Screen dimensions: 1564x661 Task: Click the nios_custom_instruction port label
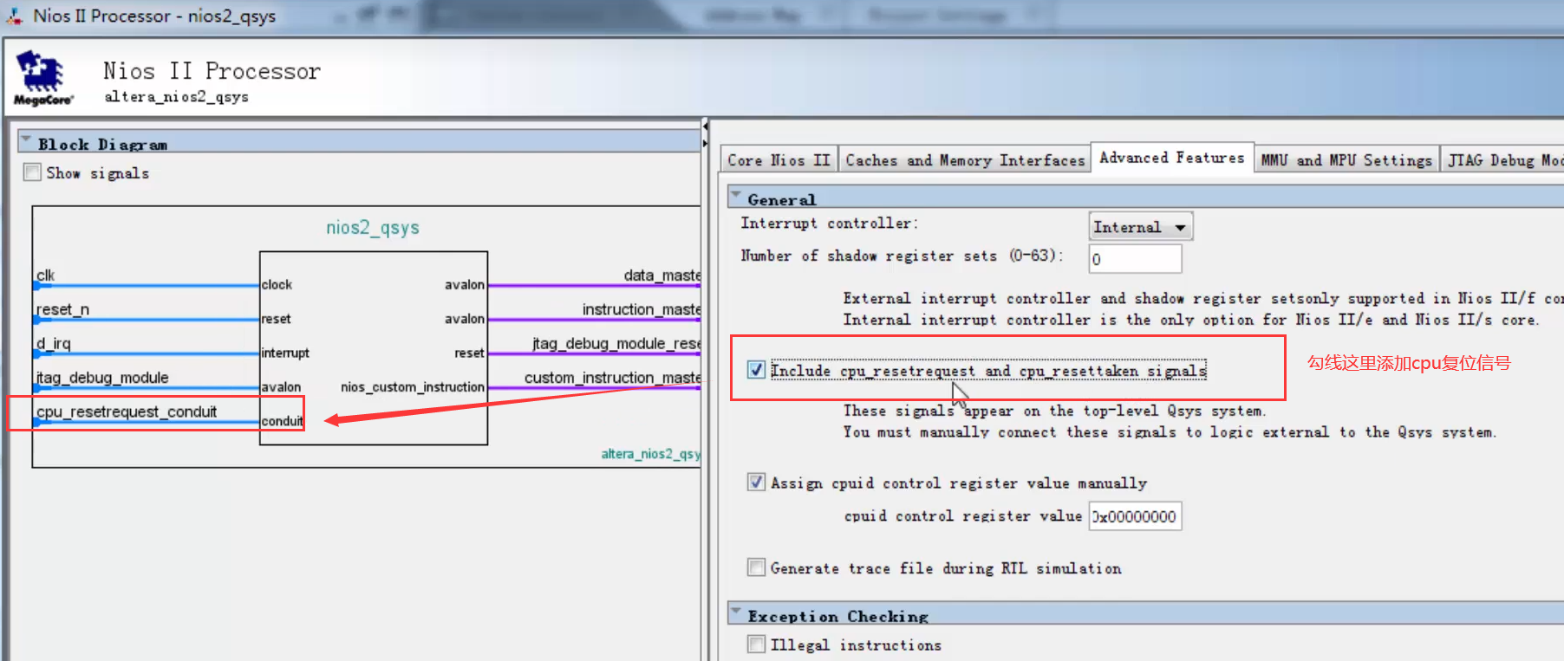[x=413, y=387]
